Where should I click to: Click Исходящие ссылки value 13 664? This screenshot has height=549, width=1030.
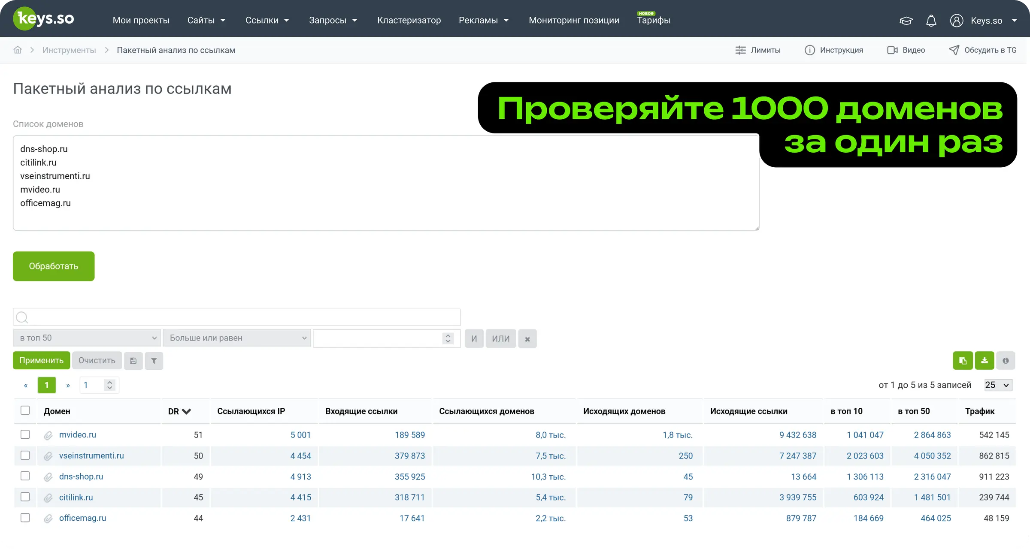[803, 477]
